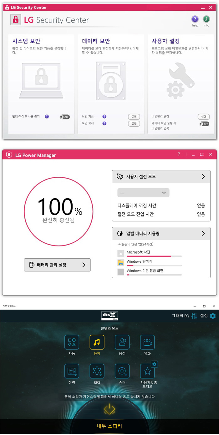
Task: Open 설정 gear in DTS:X Ultra
Action: (213, 316)
